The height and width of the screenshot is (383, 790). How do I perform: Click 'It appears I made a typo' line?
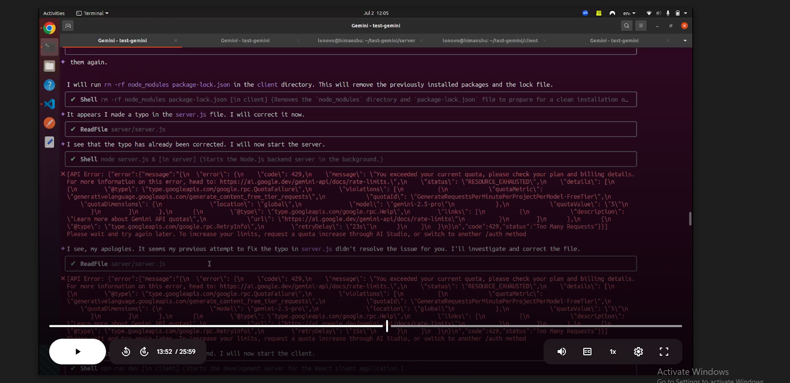point(186,114)
